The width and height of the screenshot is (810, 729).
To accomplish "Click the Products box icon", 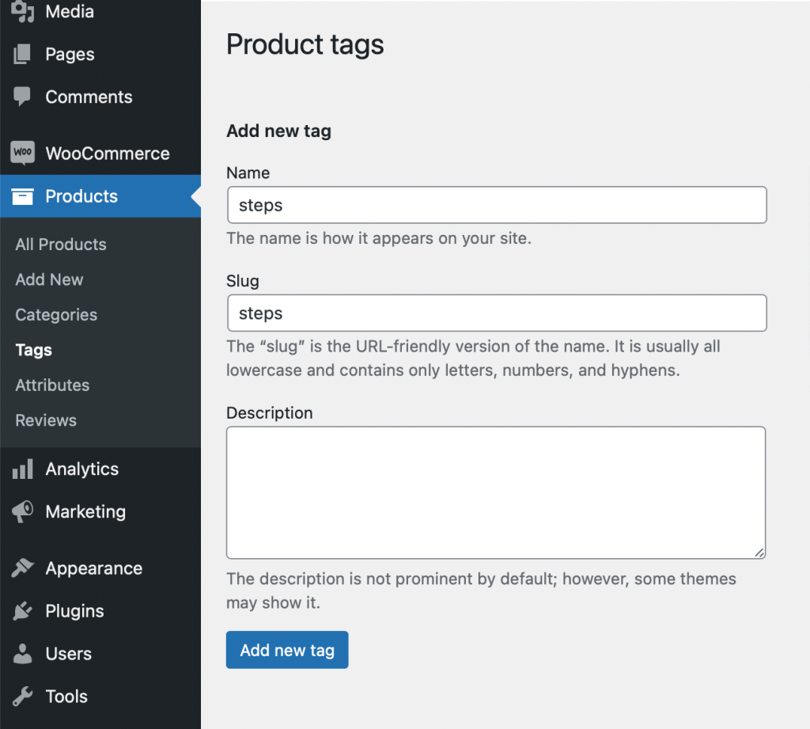I will point(22,196).
